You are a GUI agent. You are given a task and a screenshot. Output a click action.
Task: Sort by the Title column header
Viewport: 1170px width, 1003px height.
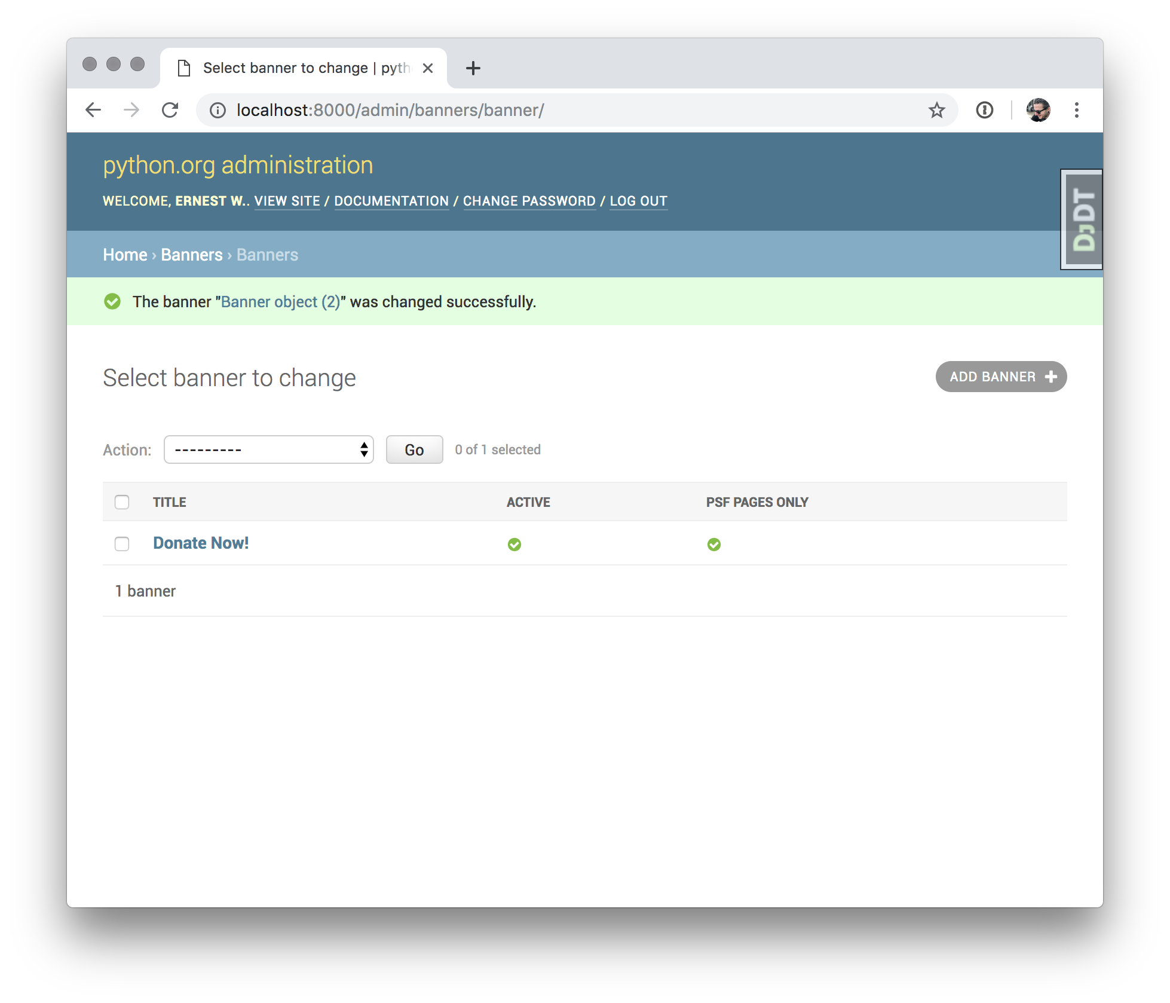point(170,502)
